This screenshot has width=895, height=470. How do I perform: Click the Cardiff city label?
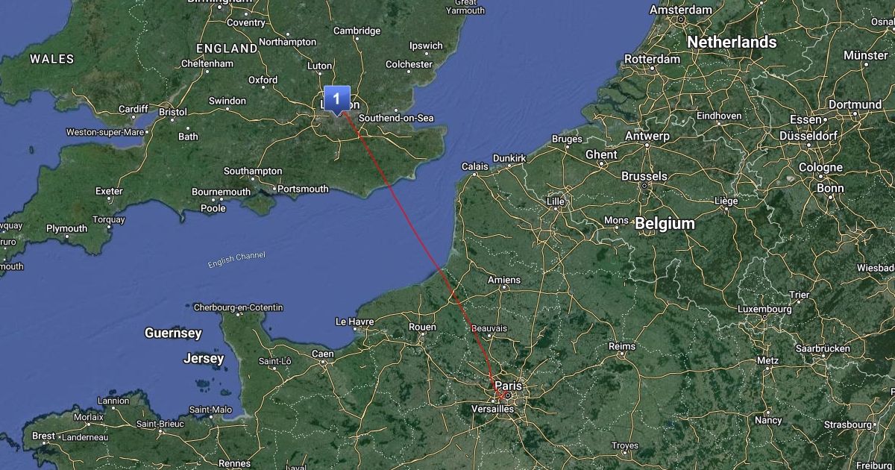click(x=134, y=108)
